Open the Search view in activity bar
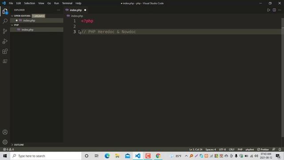 (x=5, y=21)
